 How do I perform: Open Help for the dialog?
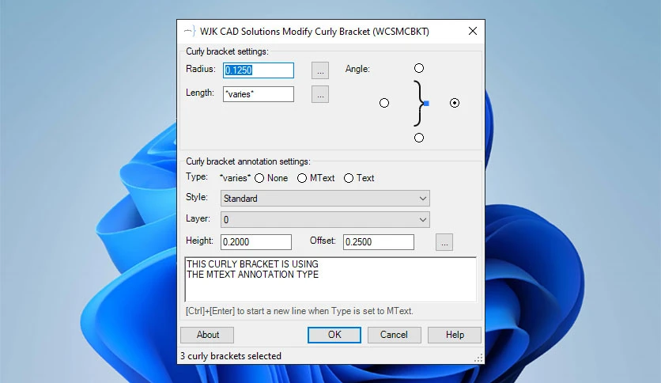pyautogui.click(x=455, y=335)
